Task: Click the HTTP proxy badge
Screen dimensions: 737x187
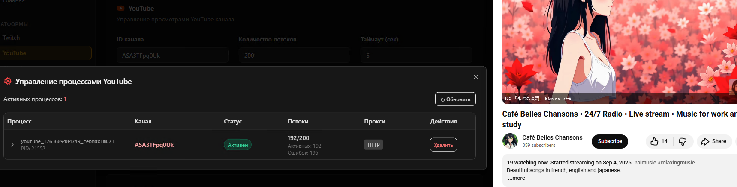Action: click(x=373, y=145)
